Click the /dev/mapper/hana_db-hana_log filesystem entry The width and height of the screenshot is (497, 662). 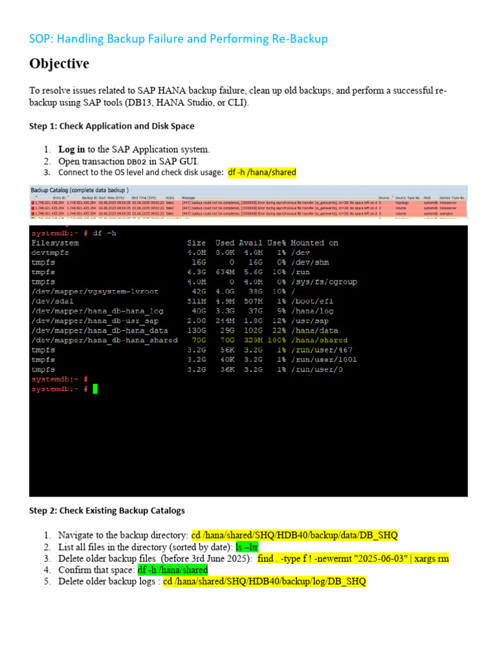97,311
